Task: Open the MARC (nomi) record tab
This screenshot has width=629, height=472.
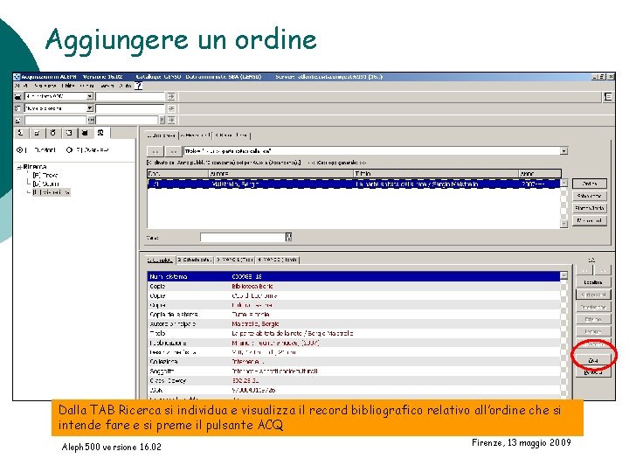Action: tap(278, 260)
